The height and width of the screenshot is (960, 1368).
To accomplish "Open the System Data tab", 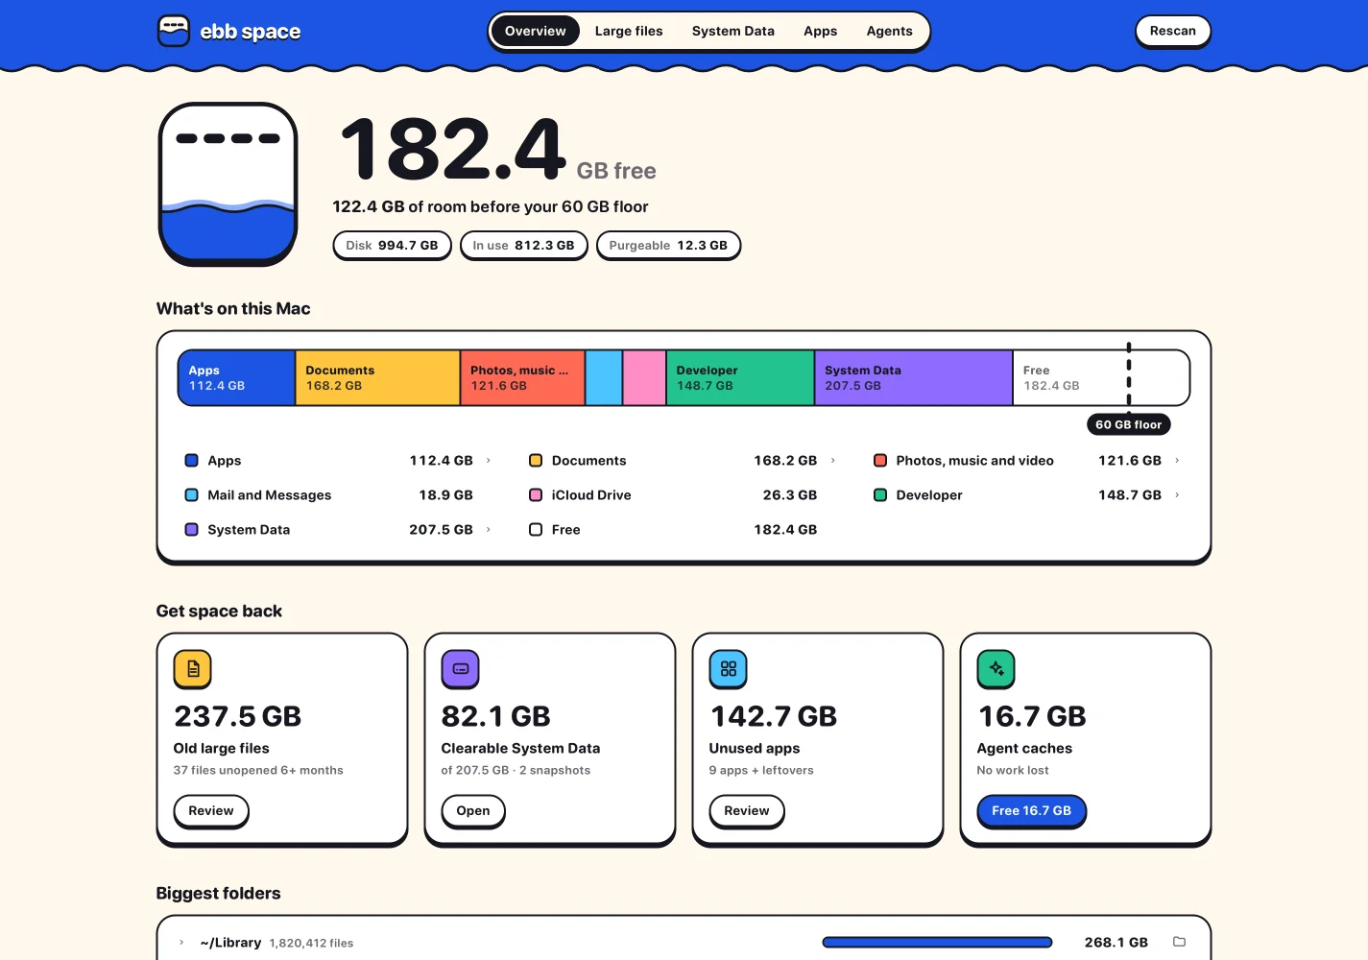I will (733, 31).
